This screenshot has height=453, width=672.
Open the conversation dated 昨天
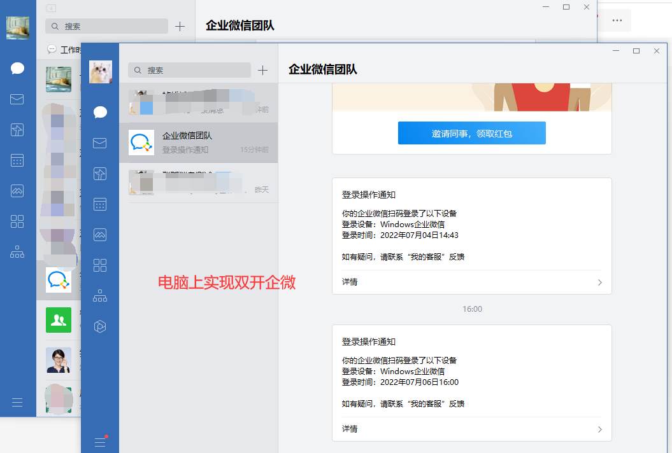point(199,183)
